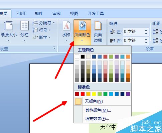
Task: Click the left indent (左) icon
Action: click(113, 32)
